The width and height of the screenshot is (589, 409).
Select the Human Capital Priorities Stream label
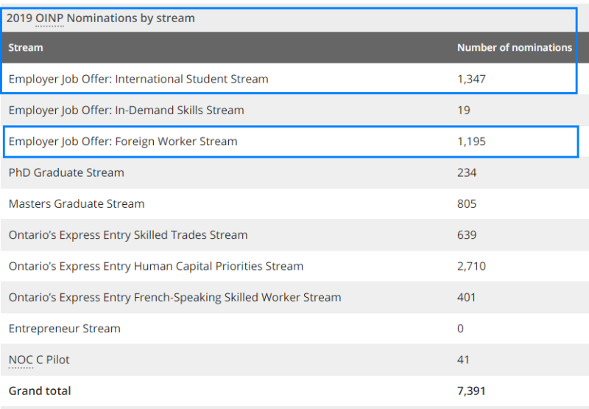click(156, 266)
